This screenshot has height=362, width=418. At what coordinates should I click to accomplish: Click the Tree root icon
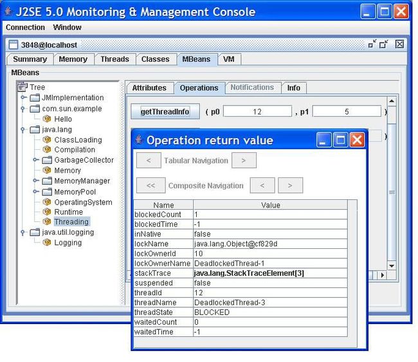pyautogui.click(x=23, y=87)
